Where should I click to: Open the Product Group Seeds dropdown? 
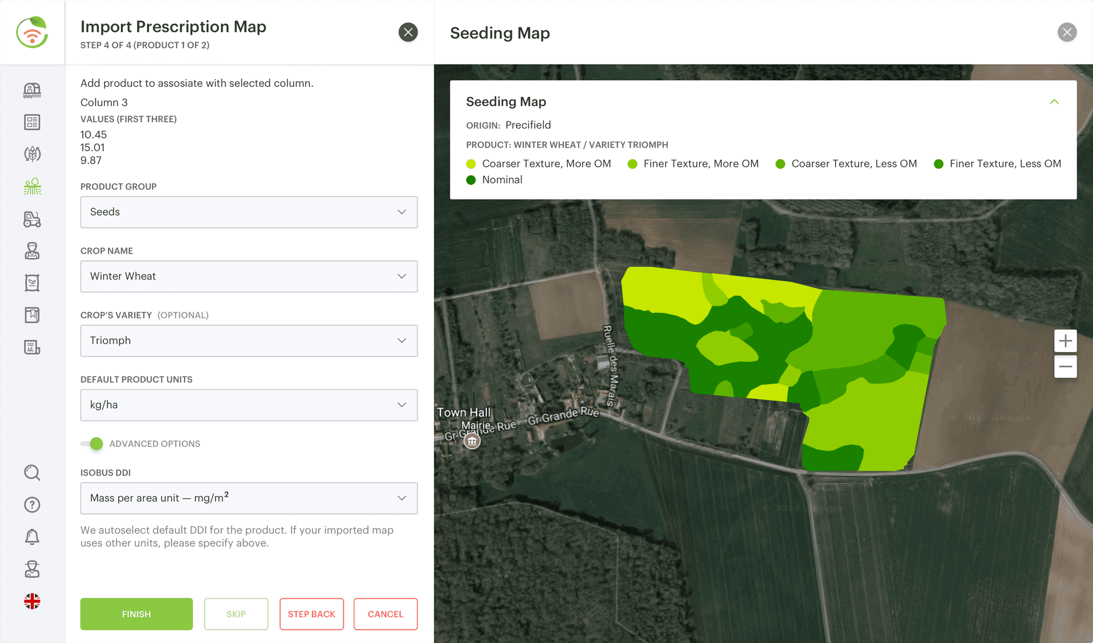coord(249,212)
